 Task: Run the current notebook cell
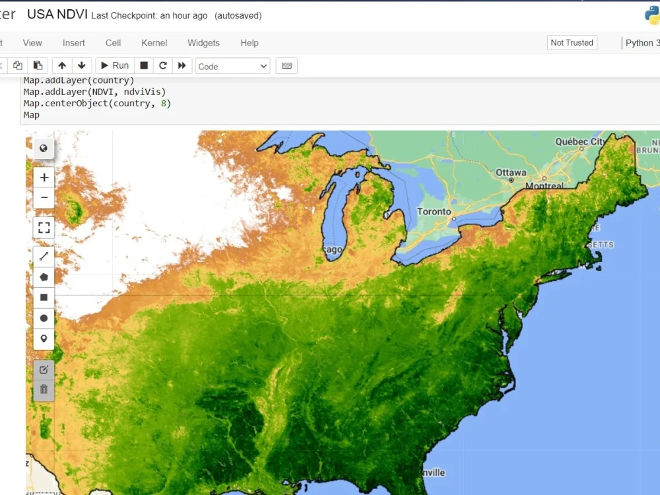point(114,65)
